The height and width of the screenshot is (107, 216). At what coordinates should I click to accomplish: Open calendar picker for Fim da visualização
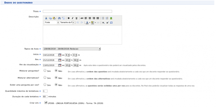pyautogui.click(x=60, y=65)
